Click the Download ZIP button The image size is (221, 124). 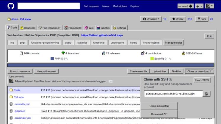[x=159, y=114]
